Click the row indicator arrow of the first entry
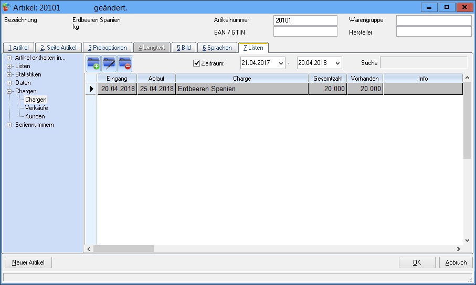The width and height of the screenshot is (476, 285). (x=91, y=89)
